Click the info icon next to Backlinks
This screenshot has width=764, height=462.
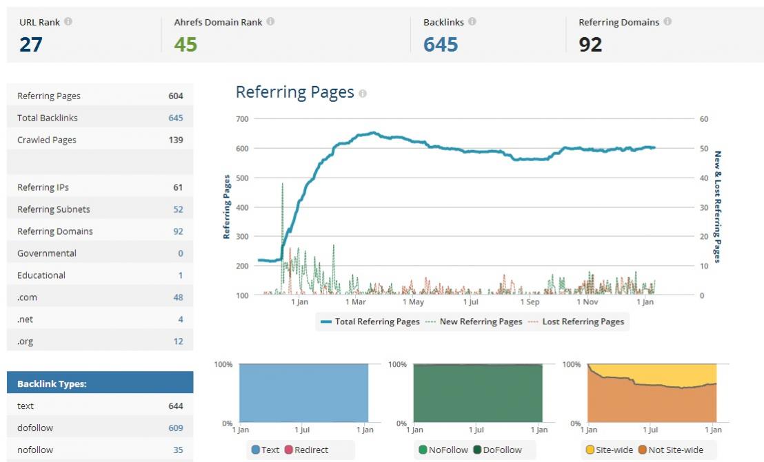(472, 22)
